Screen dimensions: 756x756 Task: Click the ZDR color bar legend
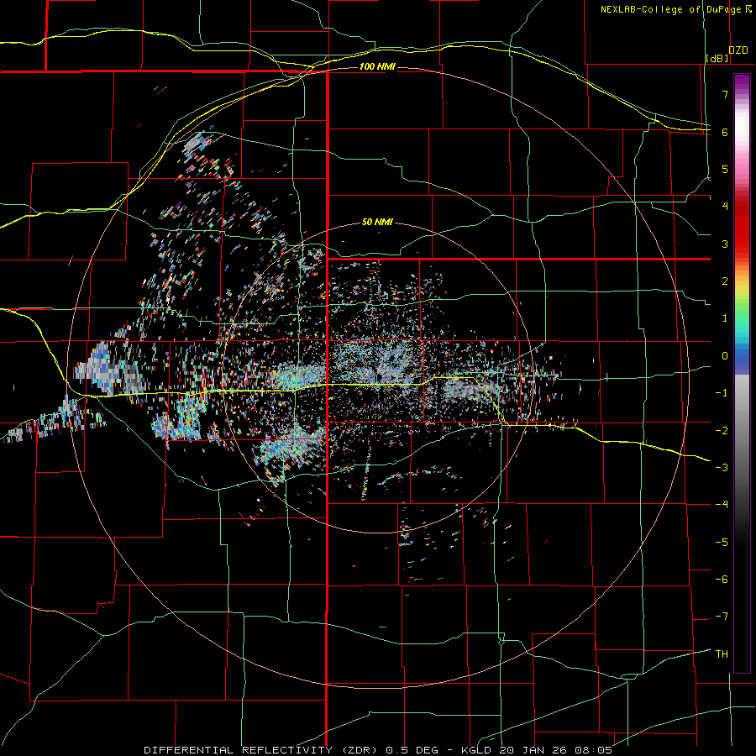tap(742, 373)
